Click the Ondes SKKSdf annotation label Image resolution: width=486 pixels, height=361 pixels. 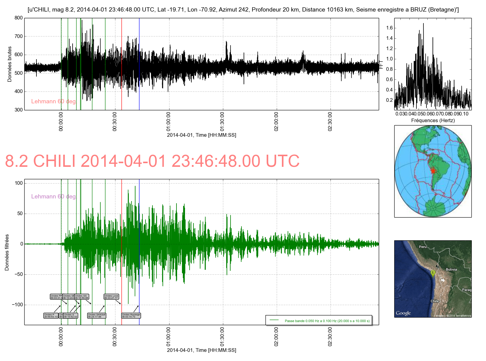97,316
